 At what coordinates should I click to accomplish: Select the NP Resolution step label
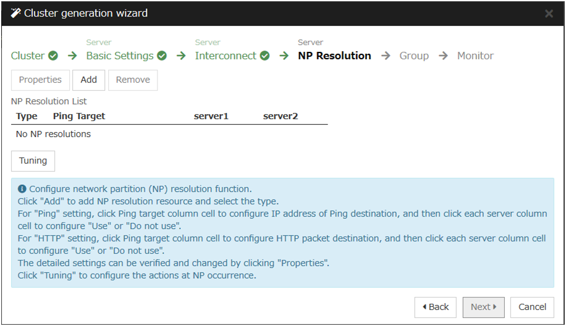pos(334,56)
